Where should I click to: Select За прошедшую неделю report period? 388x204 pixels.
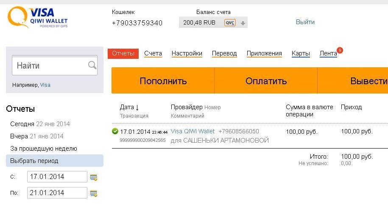tap(44, 149)
